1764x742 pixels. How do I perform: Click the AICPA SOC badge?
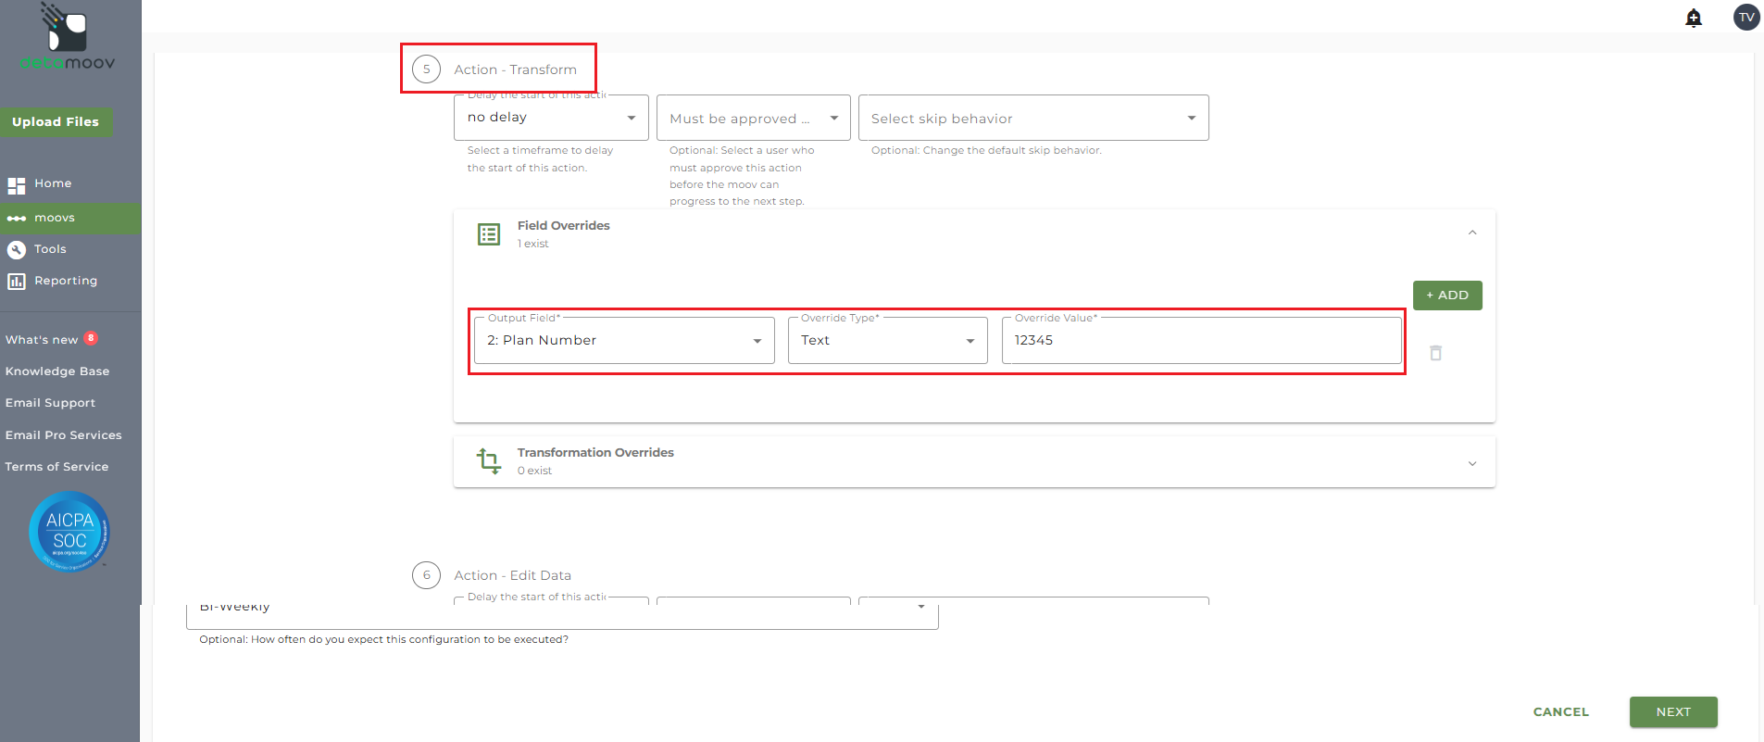[69, 532]
